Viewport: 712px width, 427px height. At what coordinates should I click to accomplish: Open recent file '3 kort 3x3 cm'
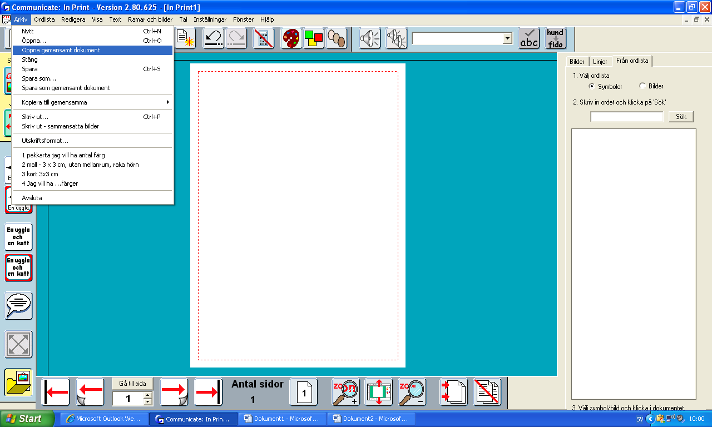[92, 174]
